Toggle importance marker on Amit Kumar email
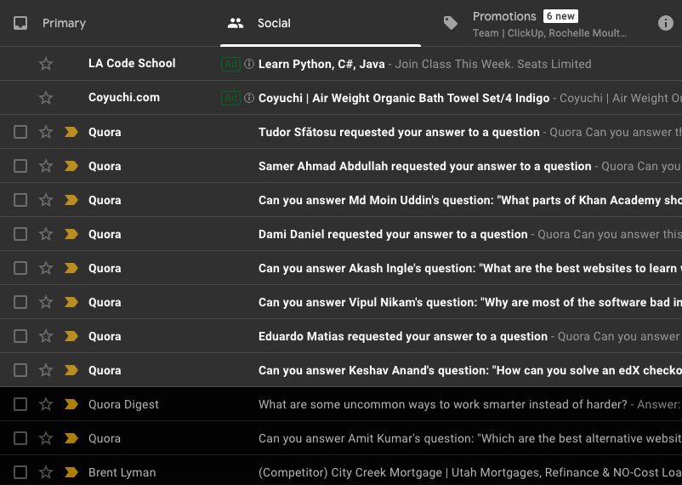 (x=71, y=438)
